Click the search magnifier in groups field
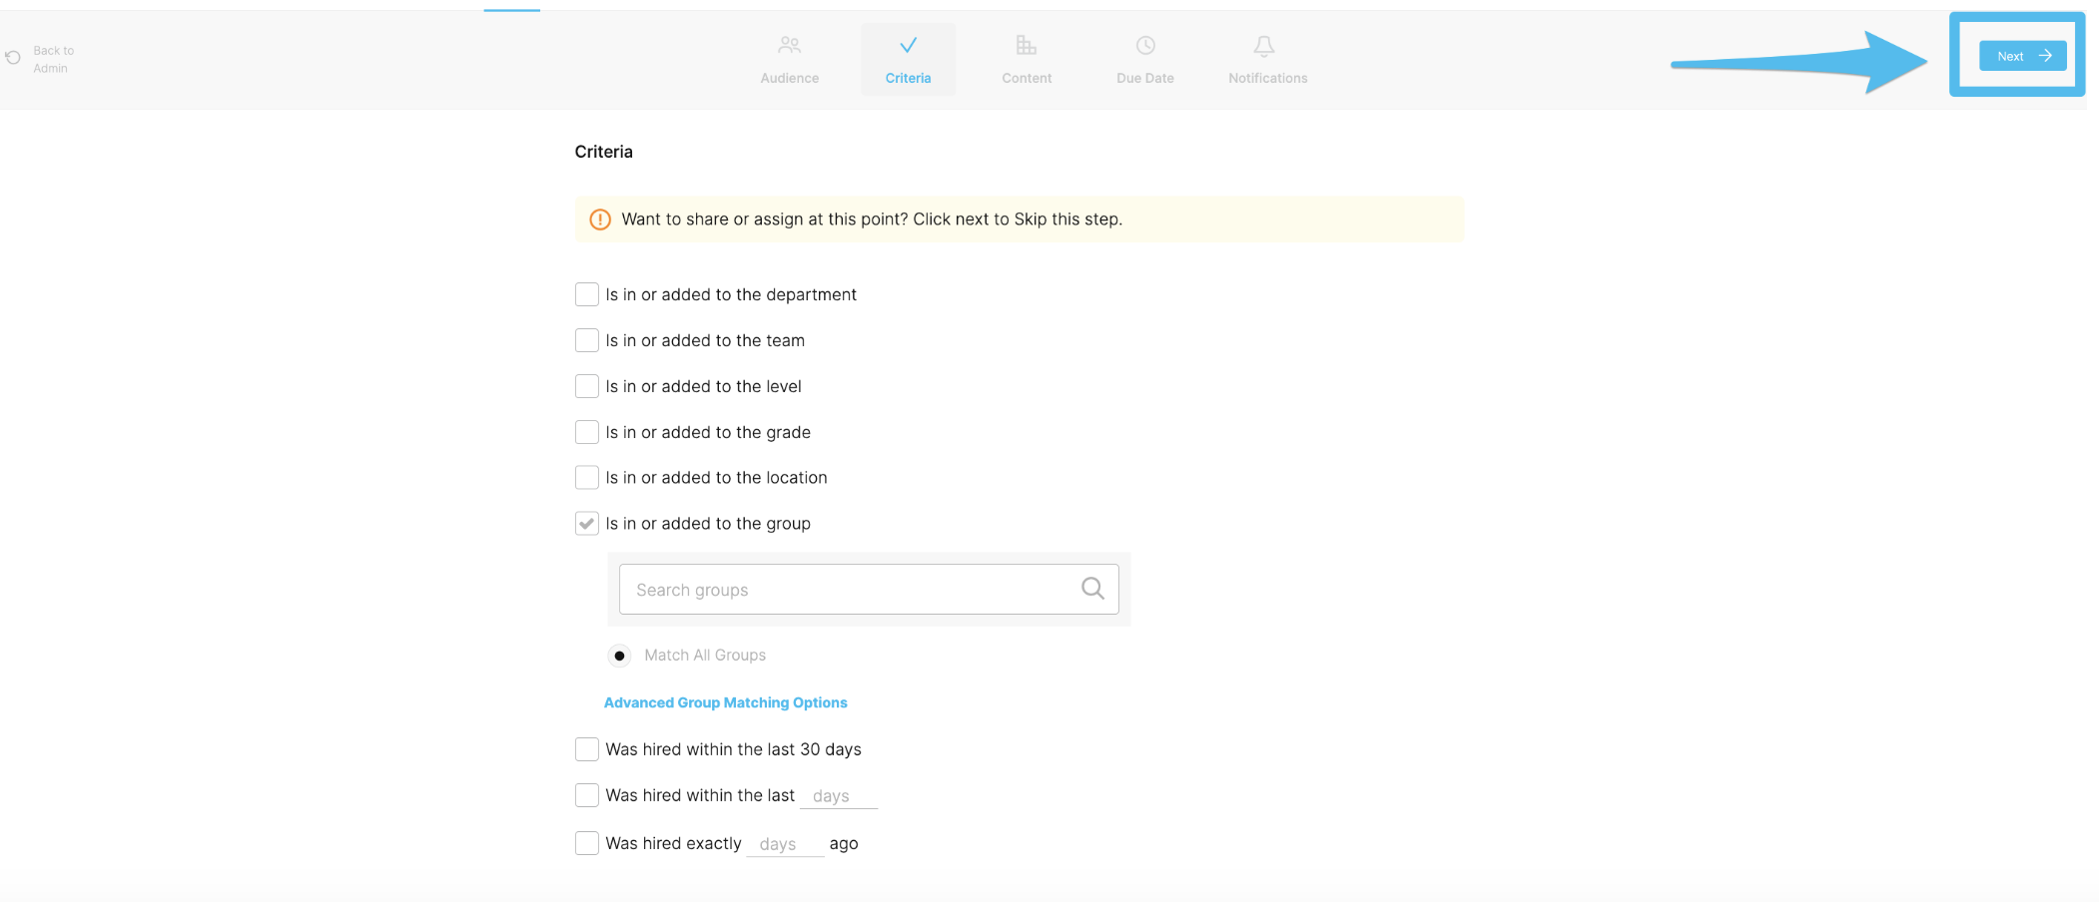Image resolution: width=2099 pixels, height=902 pixels. (1092, 589)
